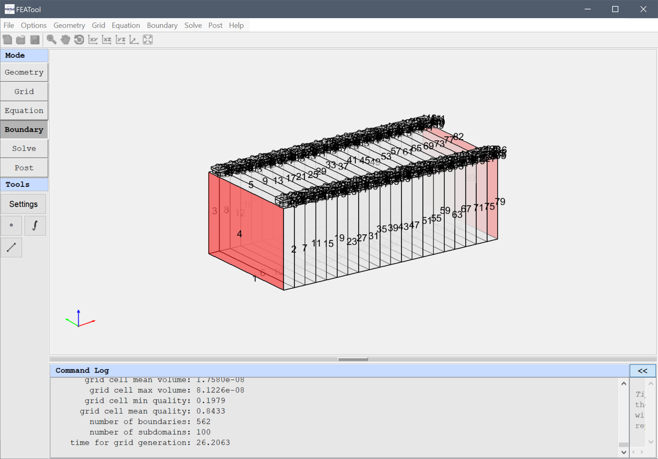
Task: Open the Post menu in menu bar
Action: click(215, 25)
